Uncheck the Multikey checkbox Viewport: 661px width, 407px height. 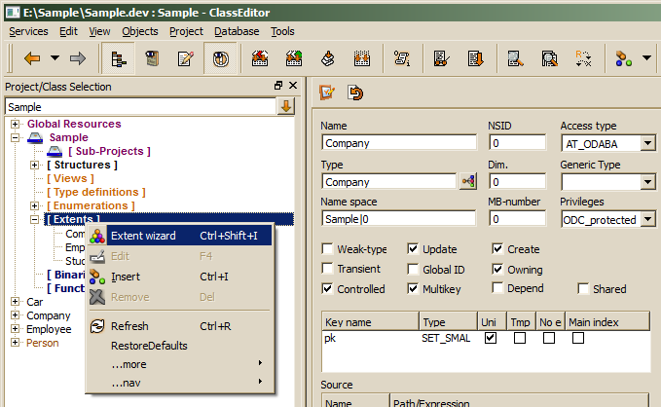pyautogui.click(x=414, y=289)
